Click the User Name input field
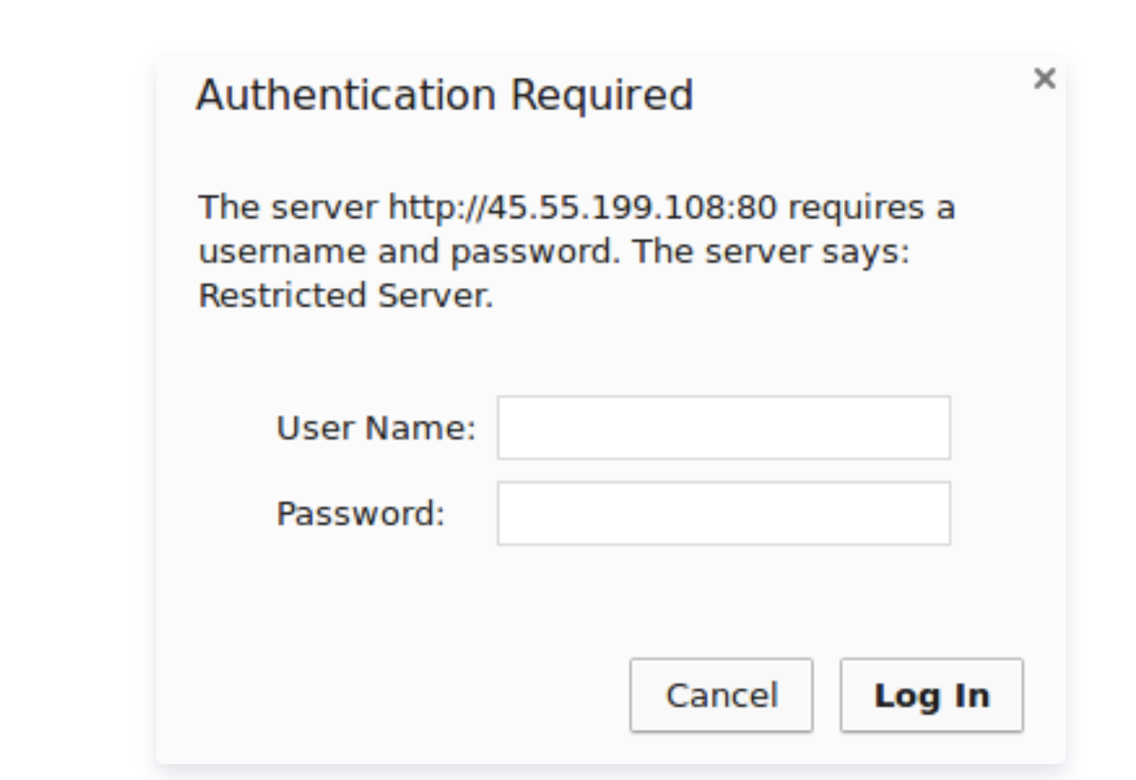This screenshot has width=1136, height=780. tap(723, 428)
